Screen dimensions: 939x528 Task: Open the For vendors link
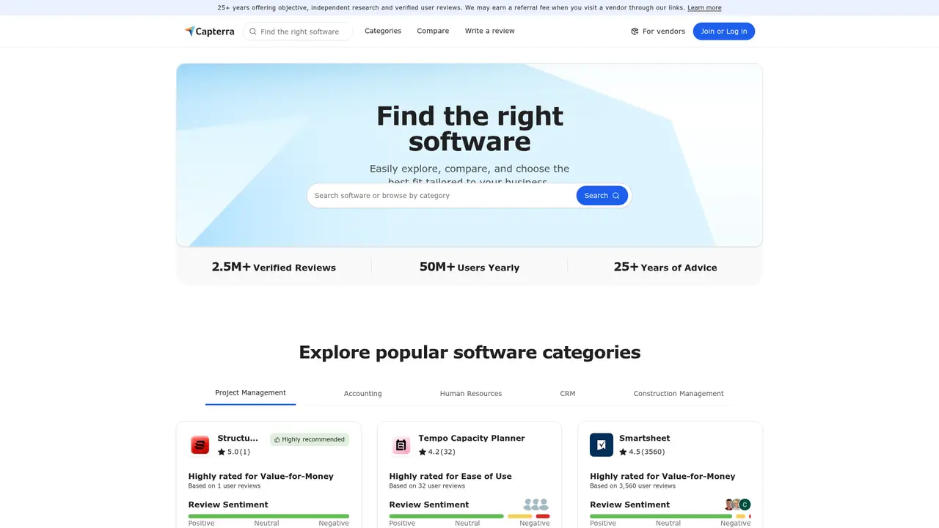[x=658, y=32]
